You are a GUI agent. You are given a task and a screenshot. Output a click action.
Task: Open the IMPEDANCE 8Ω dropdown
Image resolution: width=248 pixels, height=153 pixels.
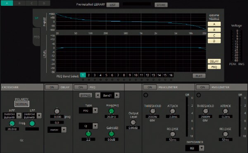coord(202,148)
